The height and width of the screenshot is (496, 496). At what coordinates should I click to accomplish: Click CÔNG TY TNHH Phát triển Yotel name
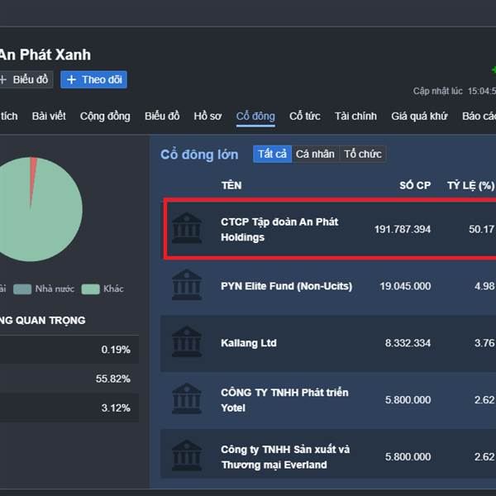point(284,400)
